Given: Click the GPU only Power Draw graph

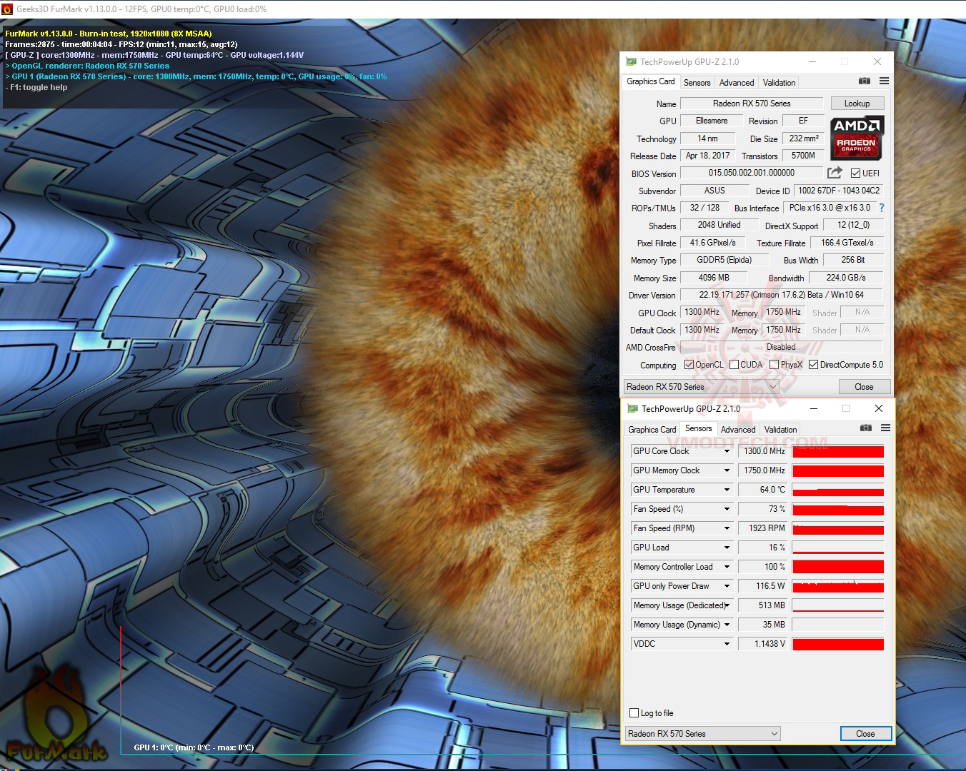Looking at the screenshot, I should pyautogui.click(x=838, y=586).
